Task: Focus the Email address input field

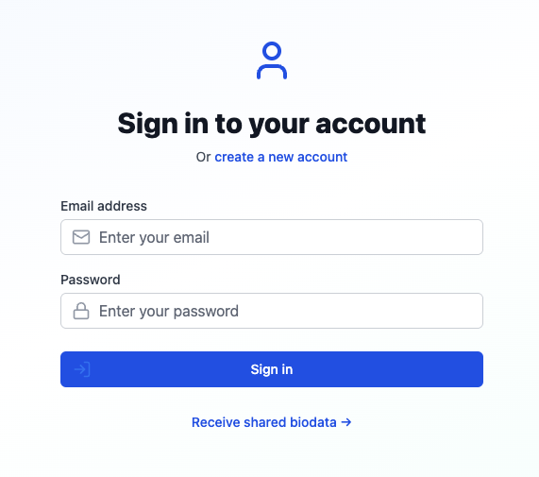Action: [x=272, y=237]
